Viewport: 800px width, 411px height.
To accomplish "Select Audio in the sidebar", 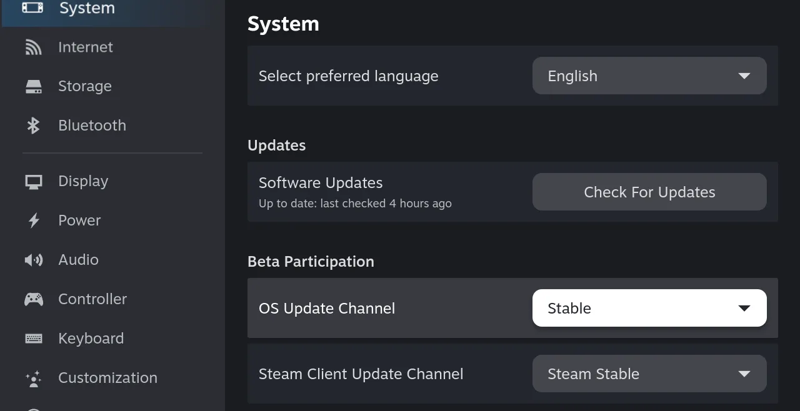I will point(112,260).
